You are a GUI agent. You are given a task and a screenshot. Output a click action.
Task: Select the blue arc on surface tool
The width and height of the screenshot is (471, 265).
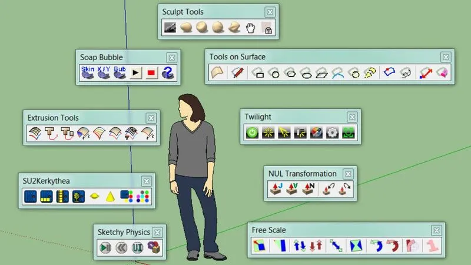pyautogui.click(x=337, y=72)
